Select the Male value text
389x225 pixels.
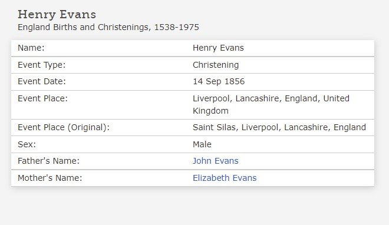[x=202, y=144]
